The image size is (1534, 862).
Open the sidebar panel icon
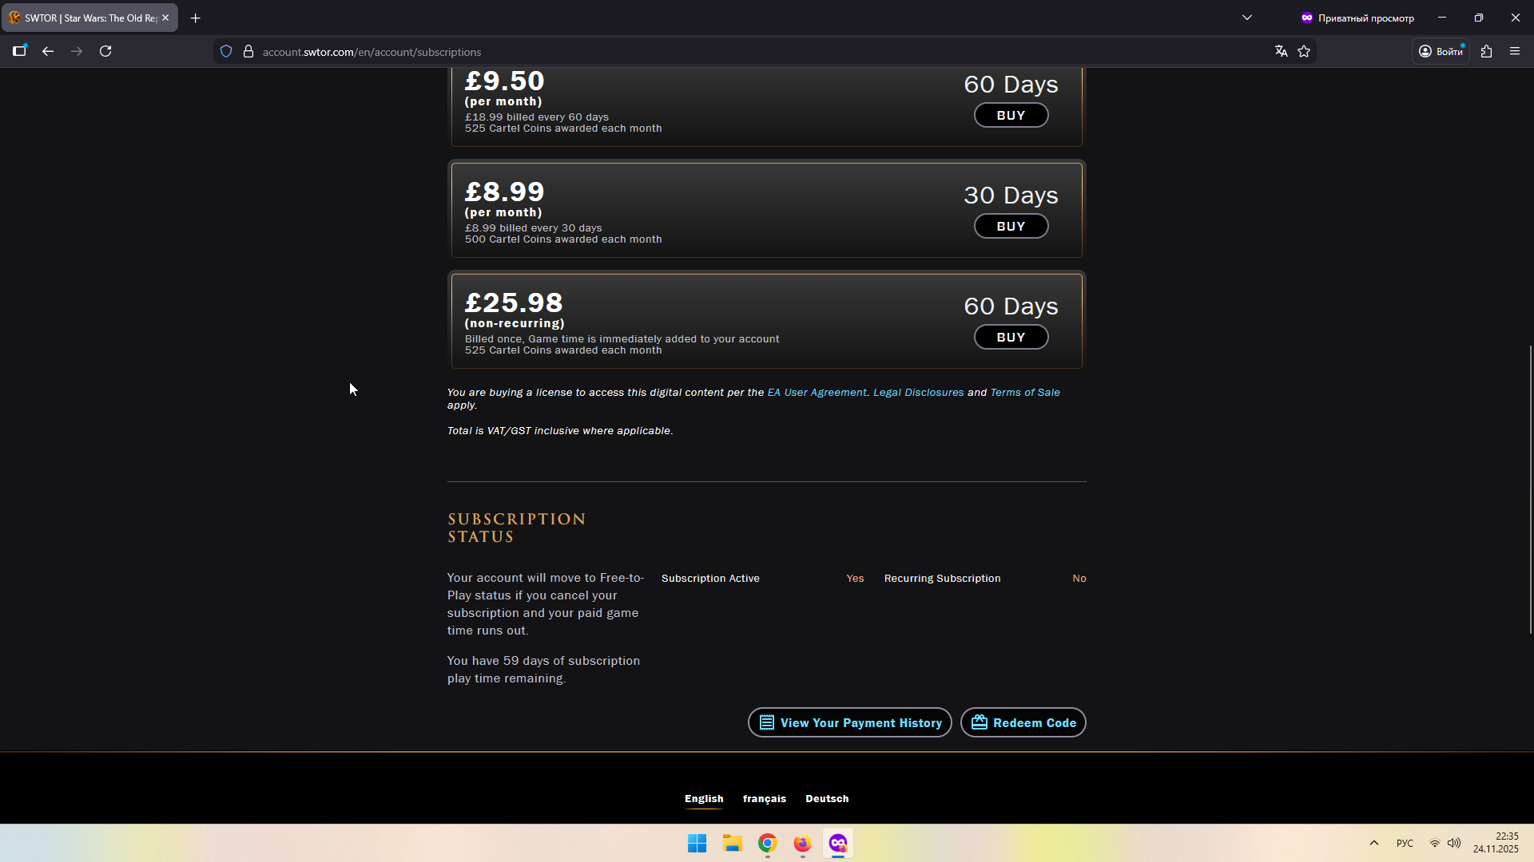[19, 51]
